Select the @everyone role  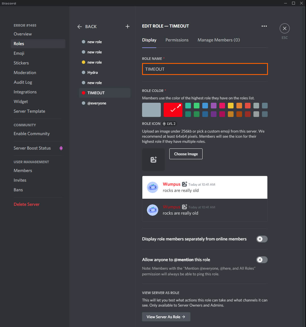tap(105, 103)
